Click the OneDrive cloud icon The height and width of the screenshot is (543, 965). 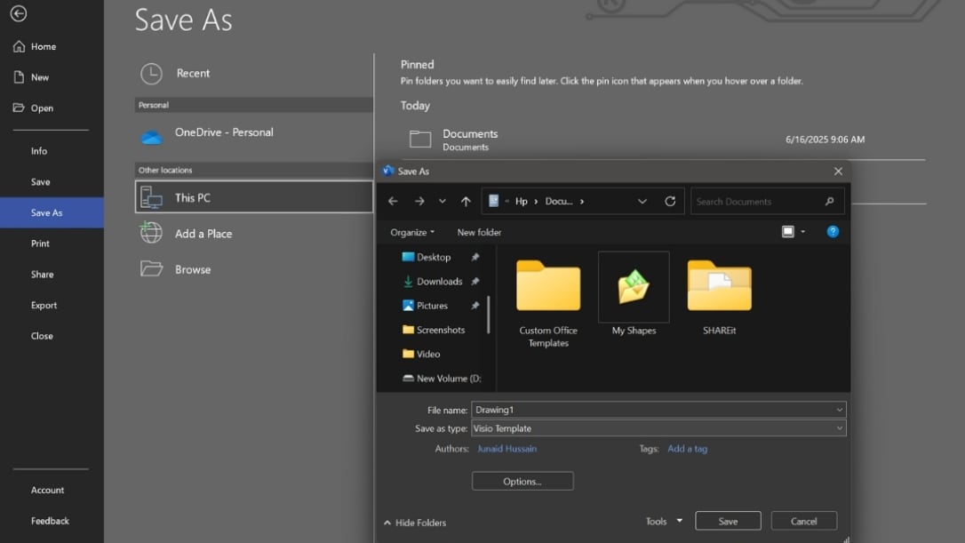(x=151, y=137)
